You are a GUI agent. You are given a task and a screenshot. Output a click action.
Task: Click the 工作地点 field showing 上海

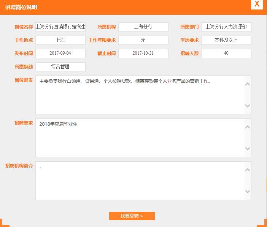(60, 40)
